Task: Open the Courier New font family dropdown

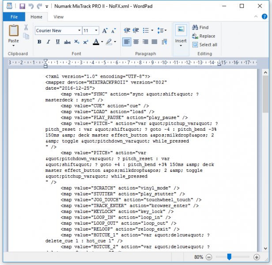Action: [x=79, y=30]
